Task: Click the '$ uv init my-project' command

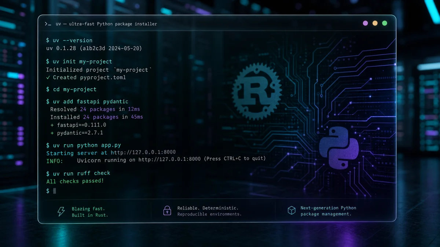Action: coord(79,61)
